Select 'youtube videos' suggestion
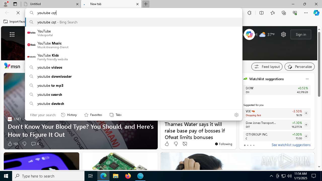Viewport: 322px width, 181px height. pos(134,67)
